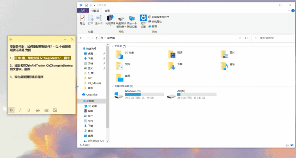Select the 3D 对象 folder
This screenshot has width=296, height=158.
[125, 55]
